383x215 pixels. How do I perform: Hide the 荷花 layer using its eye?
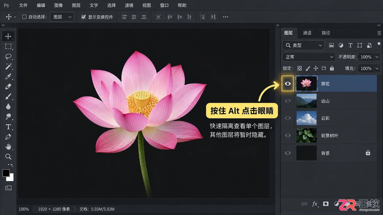(288, 84)
